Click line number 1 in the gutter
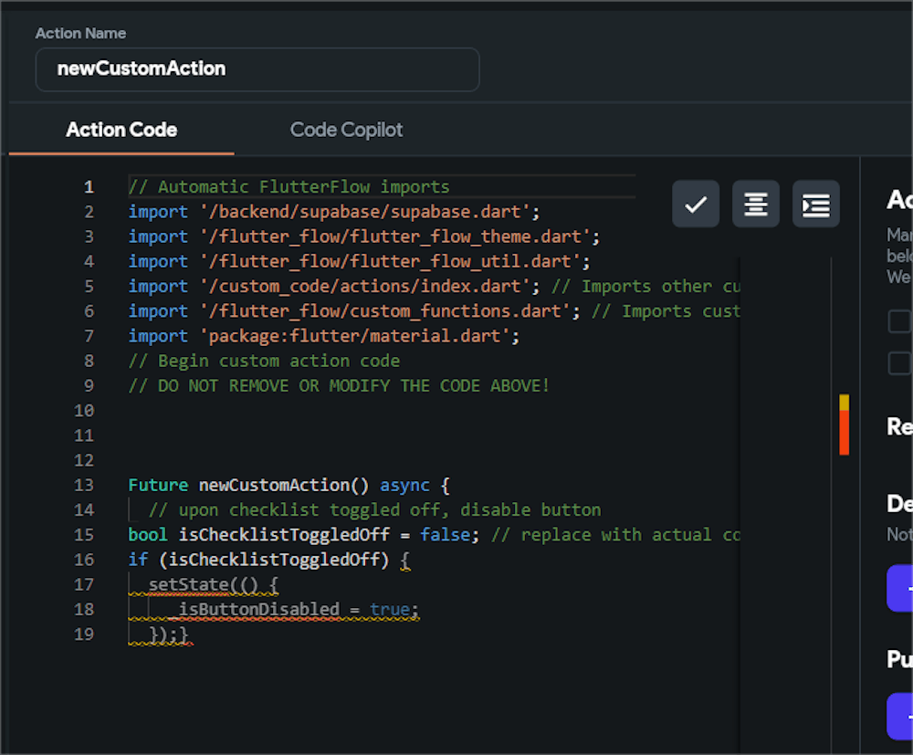The image size is (913, 755). pyautogui.click(x=89, y=187)
